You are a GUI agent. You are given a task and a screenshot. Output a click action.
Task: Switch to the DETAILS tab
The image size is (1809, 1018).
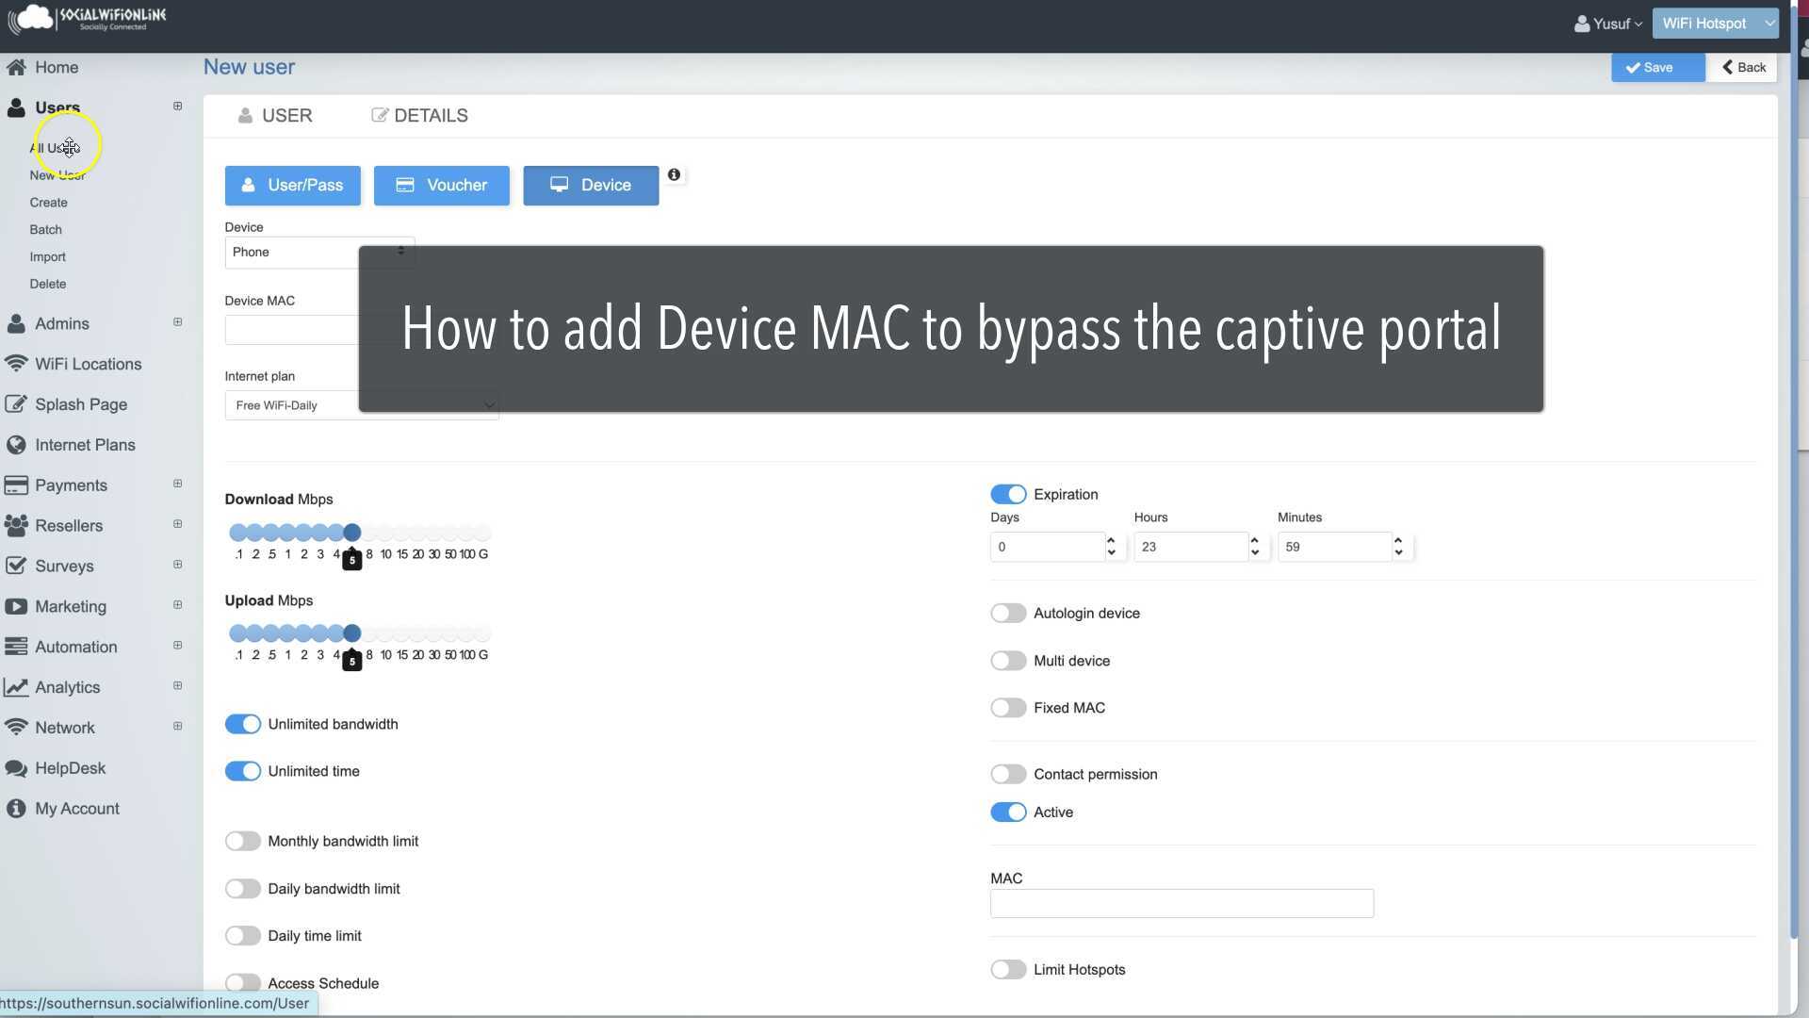tap(419, 116)
